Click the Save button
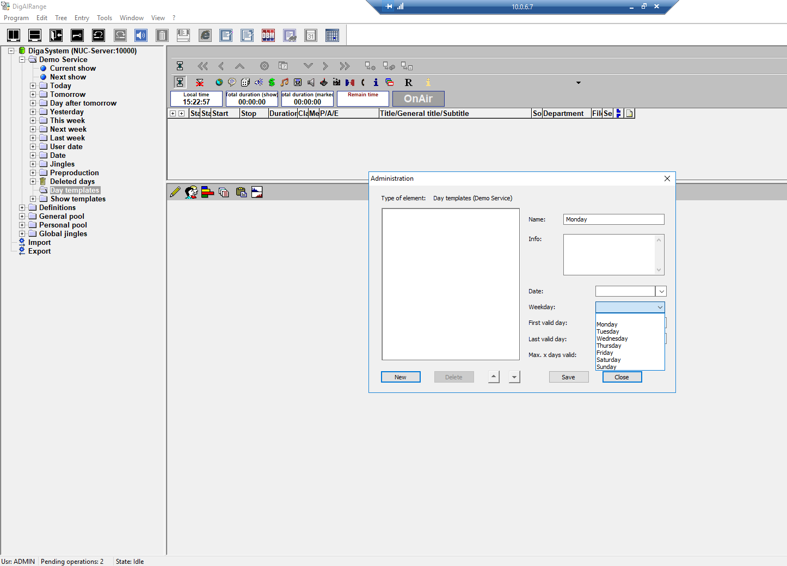Image resolution: width=787 pixels, height=566 pixels. [x=568, y=377]
